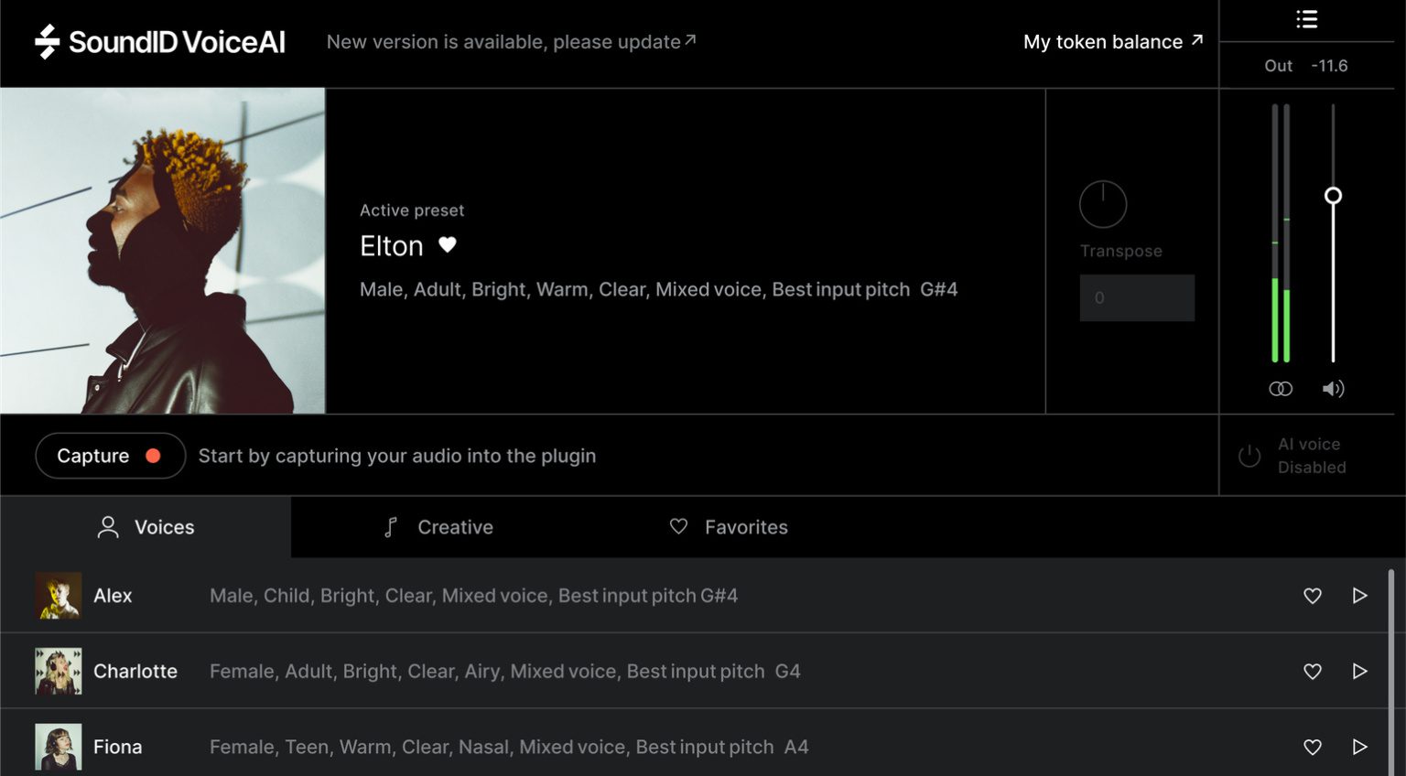Click the Transpose knob
The image size is (1406, 776).
1102,204
